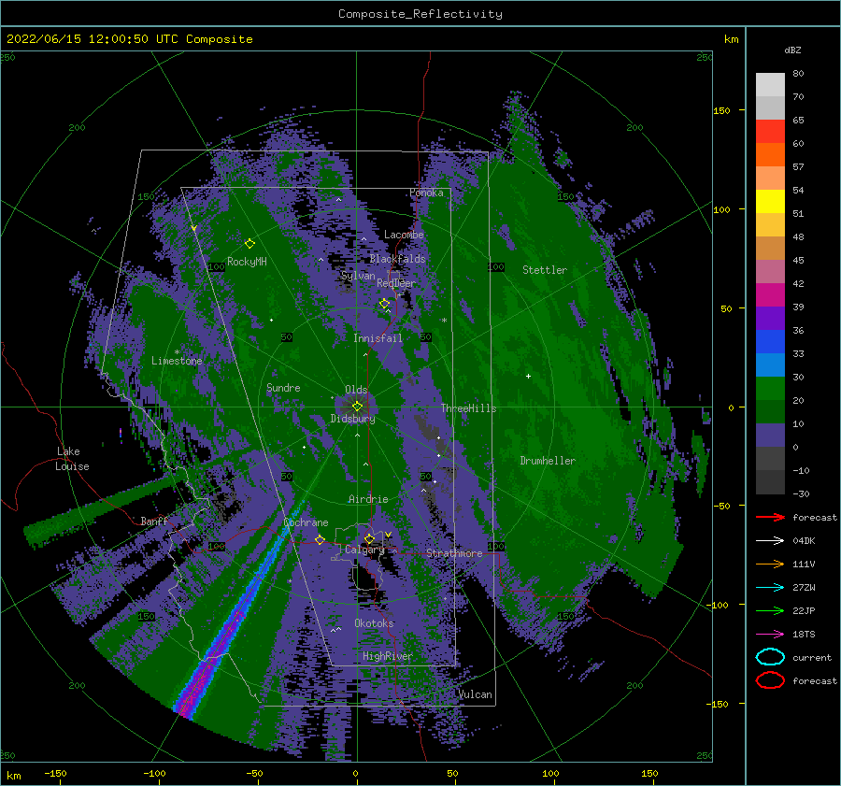Select the yellow diamond marker below Cochrane
Image resolution: width=841 pixels, height=786 pixels.
point(320,539)
